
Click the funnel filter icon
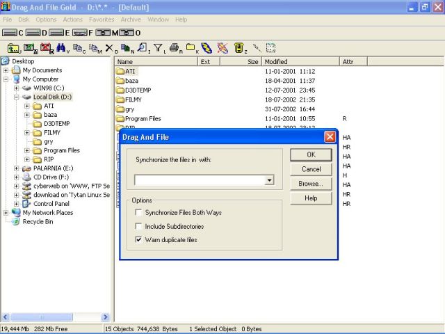159,48
